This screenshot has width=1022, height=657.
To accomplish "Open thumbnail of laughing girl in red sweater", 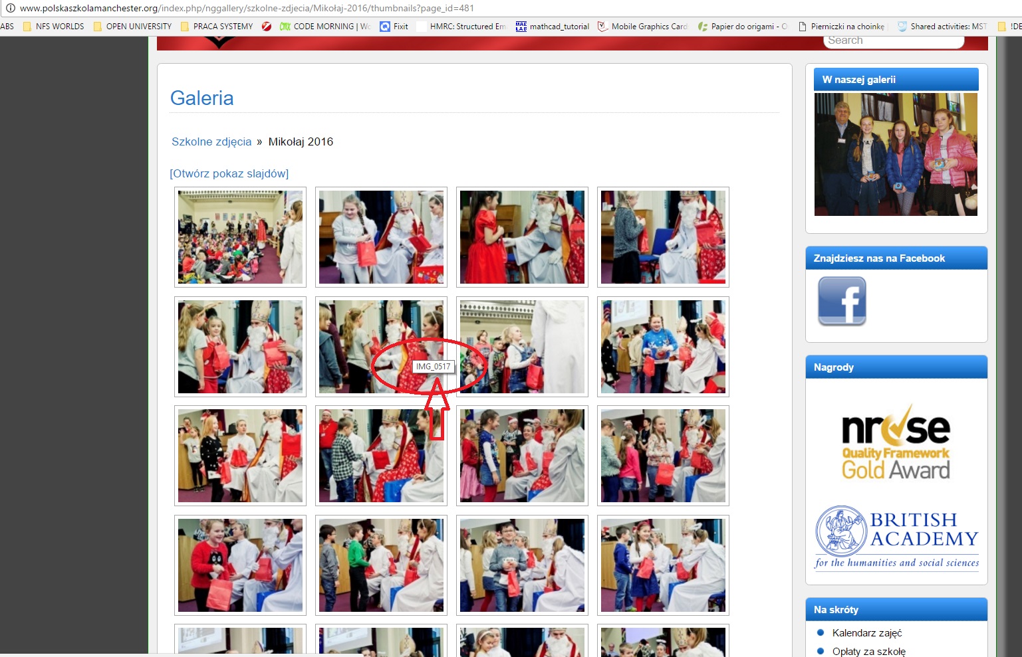I will coord(240,565).
